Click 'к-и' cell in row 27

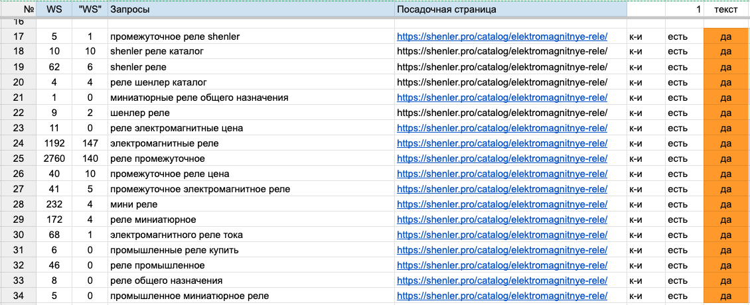coord(646,190)
